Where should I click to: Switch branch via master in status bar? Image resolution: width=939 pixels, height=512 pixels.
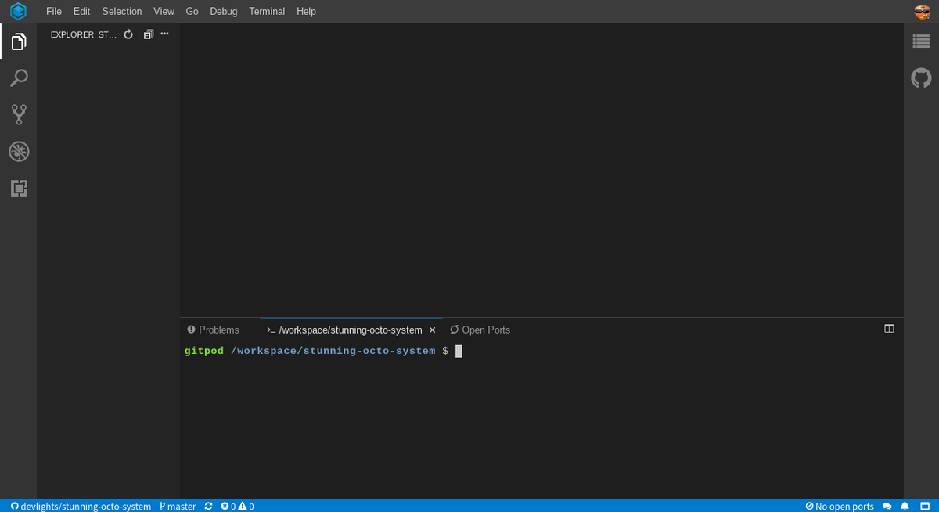[x=178, y=506]
